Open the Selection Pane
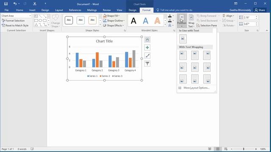 tap(207, 25)
